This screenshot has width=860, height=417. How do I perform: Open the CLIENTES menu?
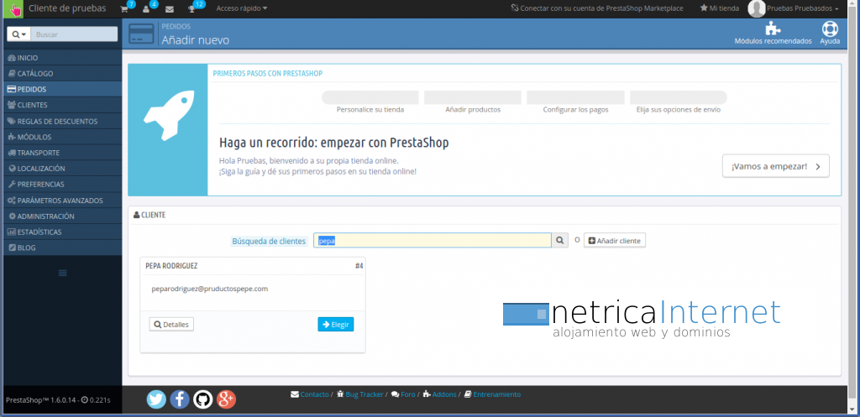pos(62,105)
